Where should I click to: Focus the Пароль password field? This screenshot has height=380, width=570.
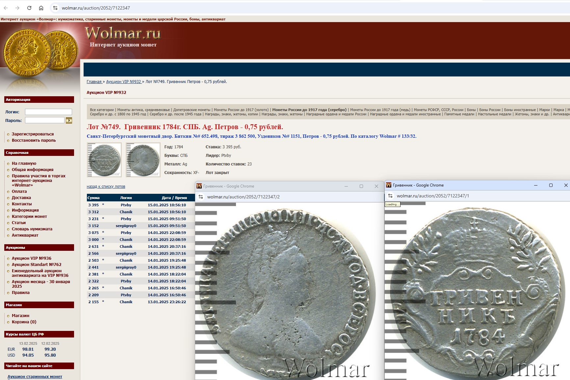click(45, 121)
